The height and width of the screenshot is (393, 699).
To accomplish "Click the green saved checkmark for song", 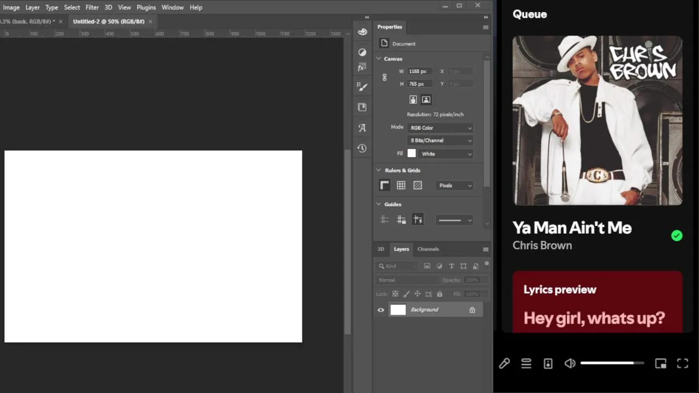I will 677,236.
